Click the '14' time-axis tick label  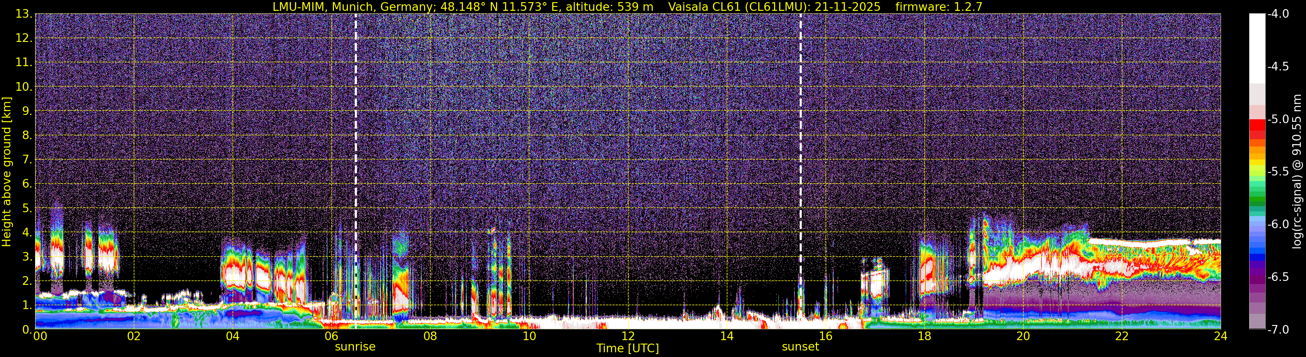[727, 336]
